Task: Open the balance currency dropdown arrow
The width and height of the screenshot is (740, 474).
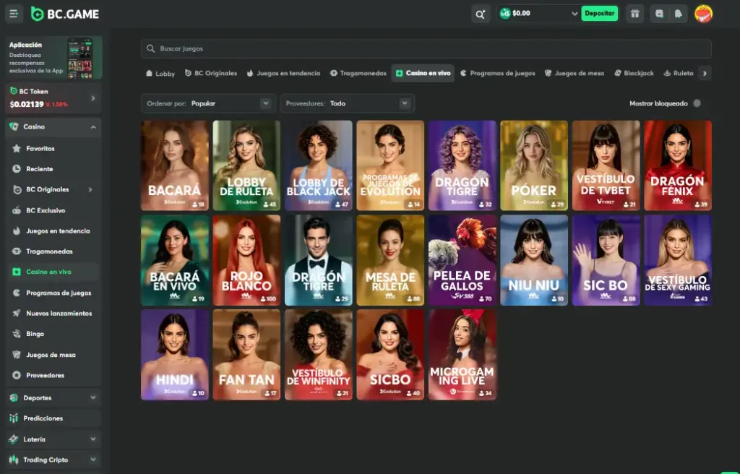Action: 575,14
